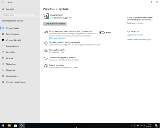Click Güncelleştirmeleri denetle button

click(x=55, y=24)
